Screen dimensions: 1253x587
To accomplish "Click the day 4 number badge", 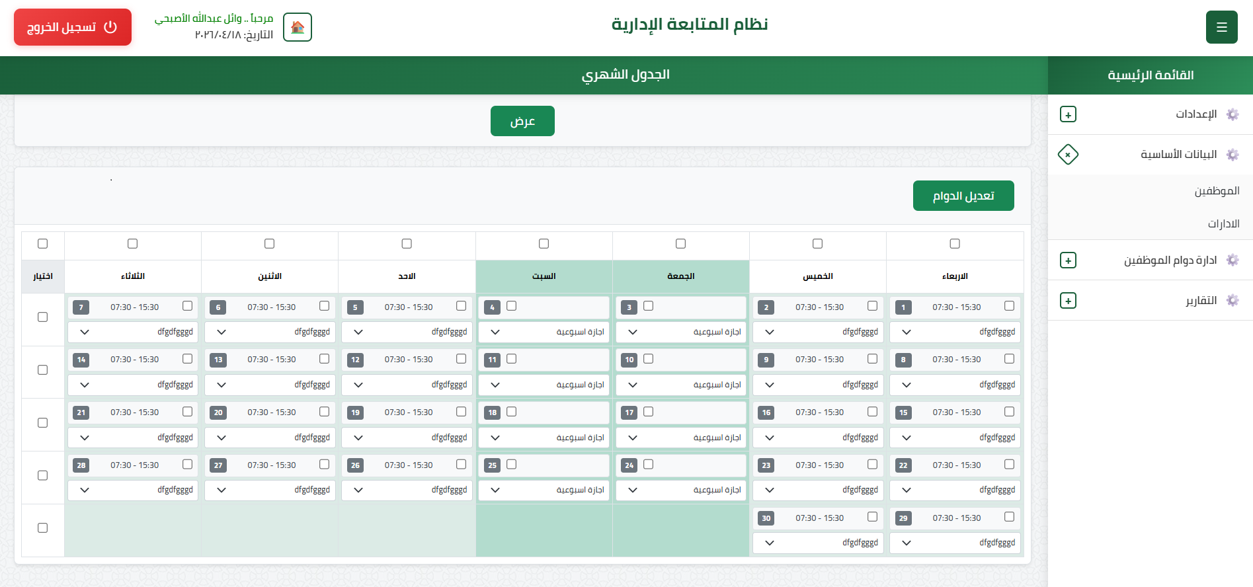I will coord(492,307).
